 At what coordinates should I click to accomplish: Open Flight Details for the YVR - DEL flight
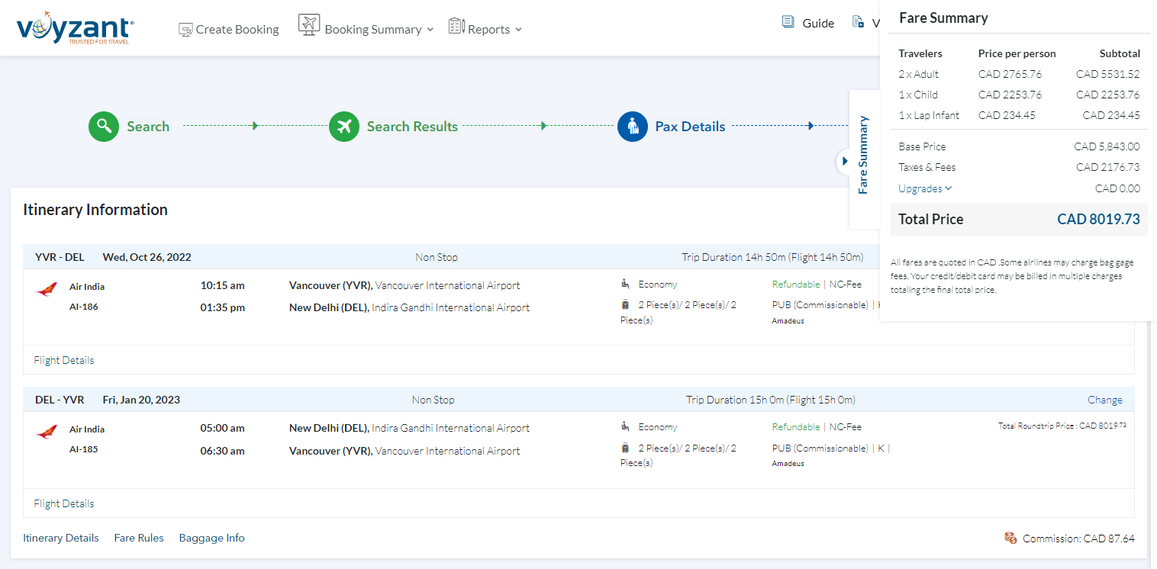pos(64,360)
